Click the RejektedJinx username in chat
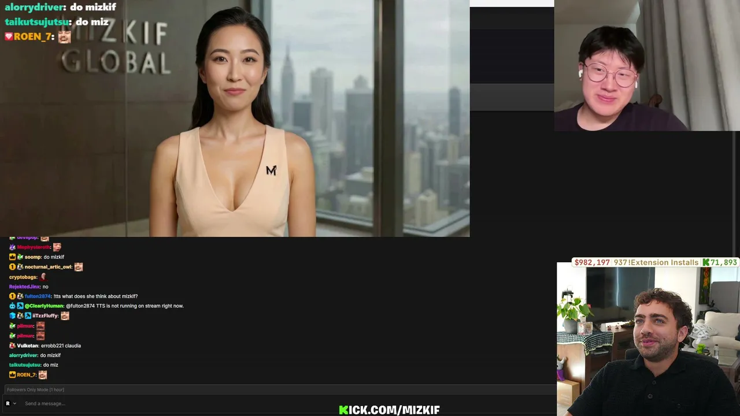Viewport: 740px width, 416px height. (25, 287)
